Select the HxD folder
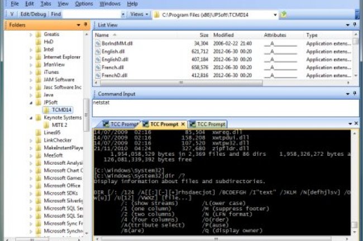Screen dimensions: 363x241 [x=49, y=42]
